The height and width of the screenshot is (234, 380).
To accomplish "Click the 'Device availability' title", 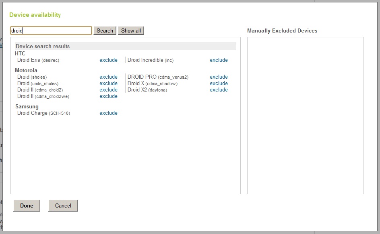I will pos(35,15).
